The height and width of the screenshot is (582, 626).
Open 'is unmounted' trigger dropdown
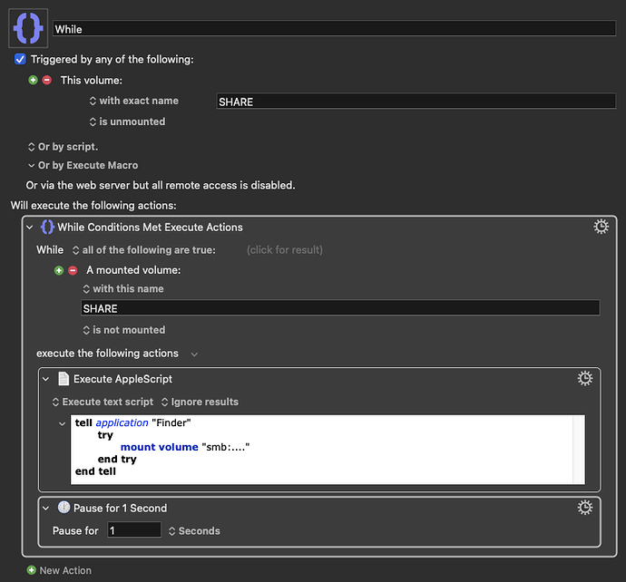(x=127, y=121)
